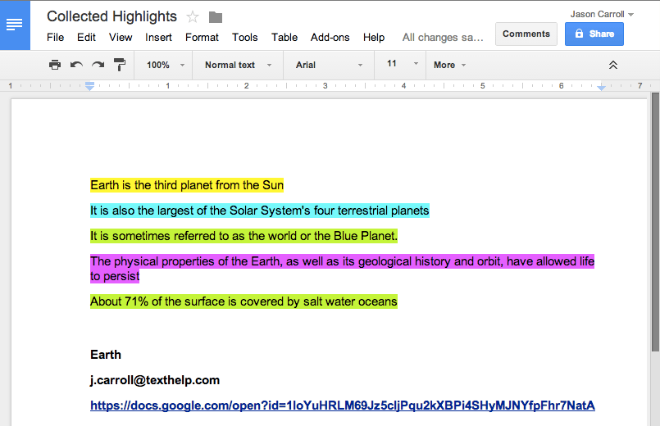Image resolution: width=660 pixels, height=426 pixels.
Task: Click the left indent marker on ruler
Action: pos(90,86)
